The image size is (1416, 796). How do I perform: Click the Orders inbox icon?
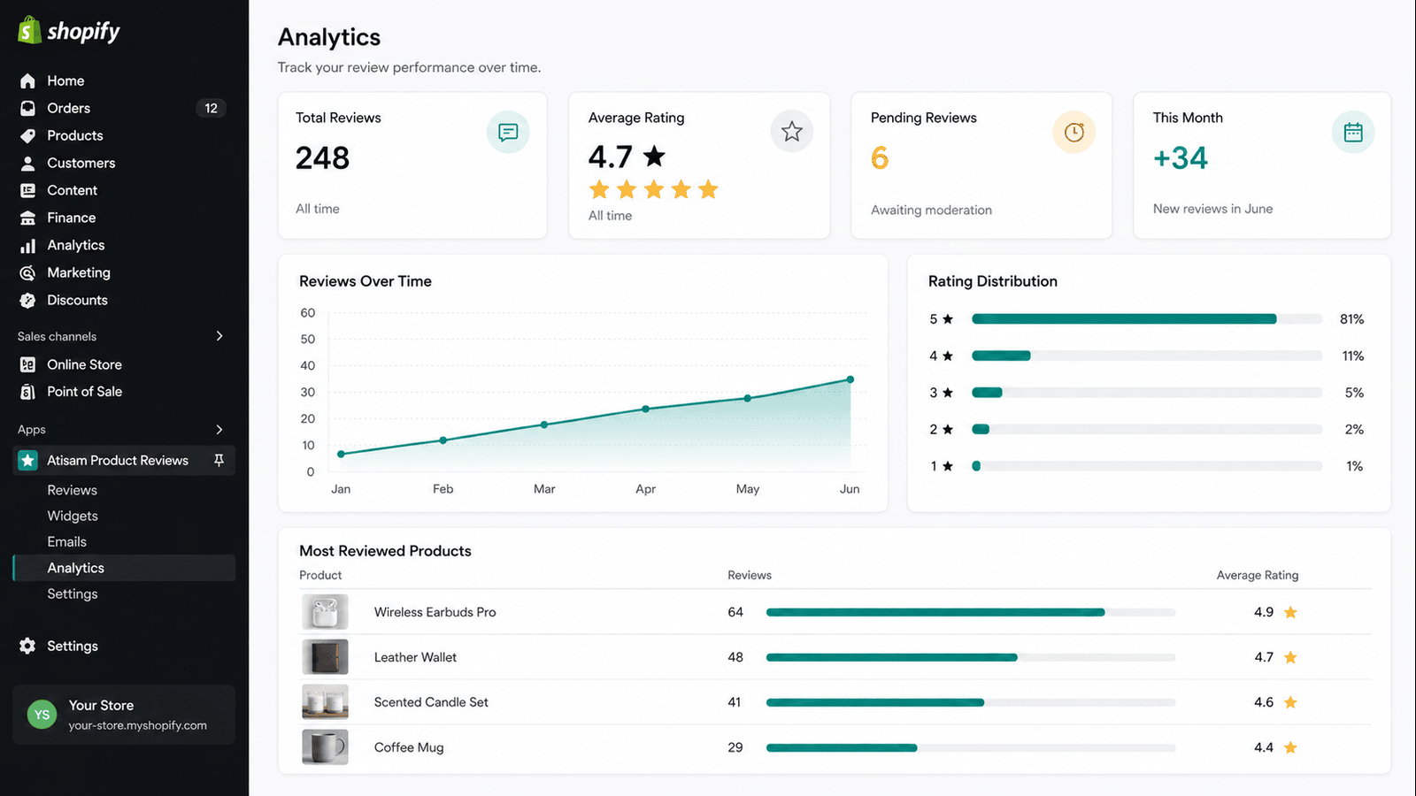(28, 108)
